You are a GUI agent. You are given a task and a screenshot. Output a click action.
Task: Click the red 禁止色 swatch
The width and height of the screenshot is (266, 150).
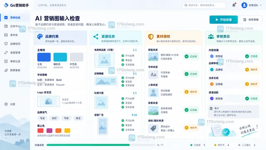[x=40, y=130]
